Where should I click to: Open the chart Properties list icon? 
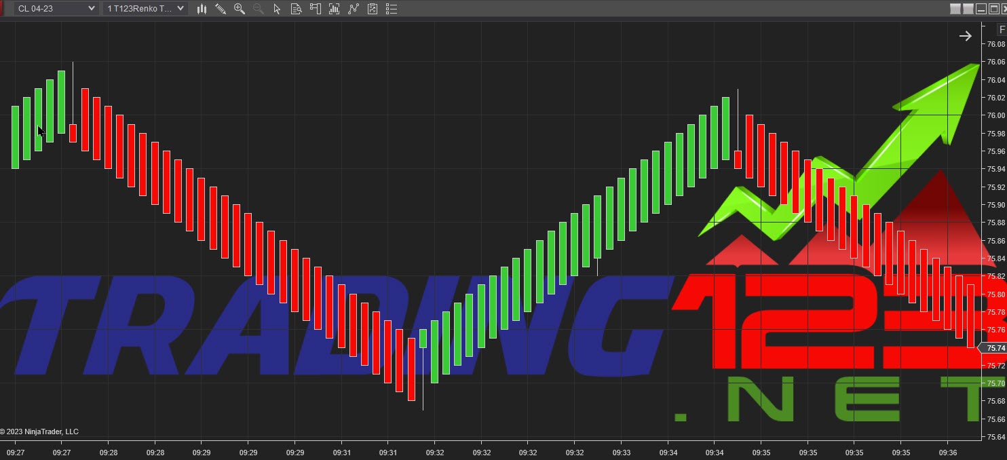click(x=391, y=9)
